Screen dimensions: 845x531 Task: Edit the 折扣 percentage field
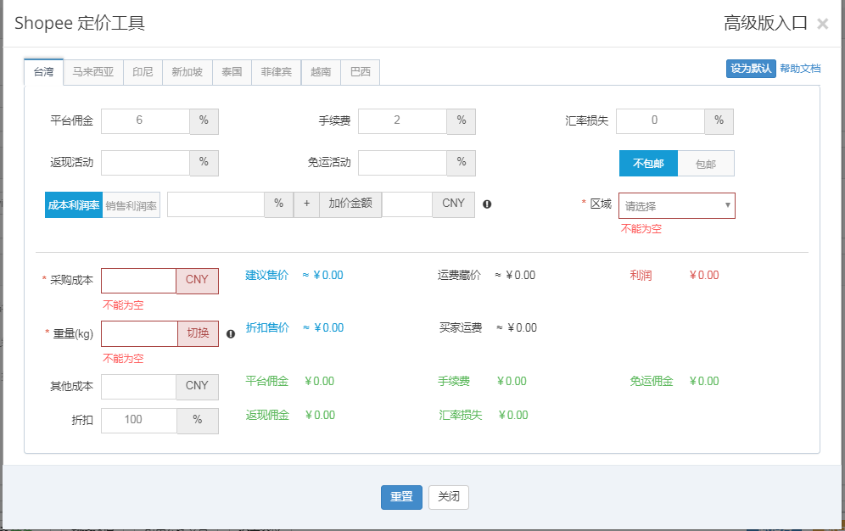pyautogui.click(x=139, y=421)
